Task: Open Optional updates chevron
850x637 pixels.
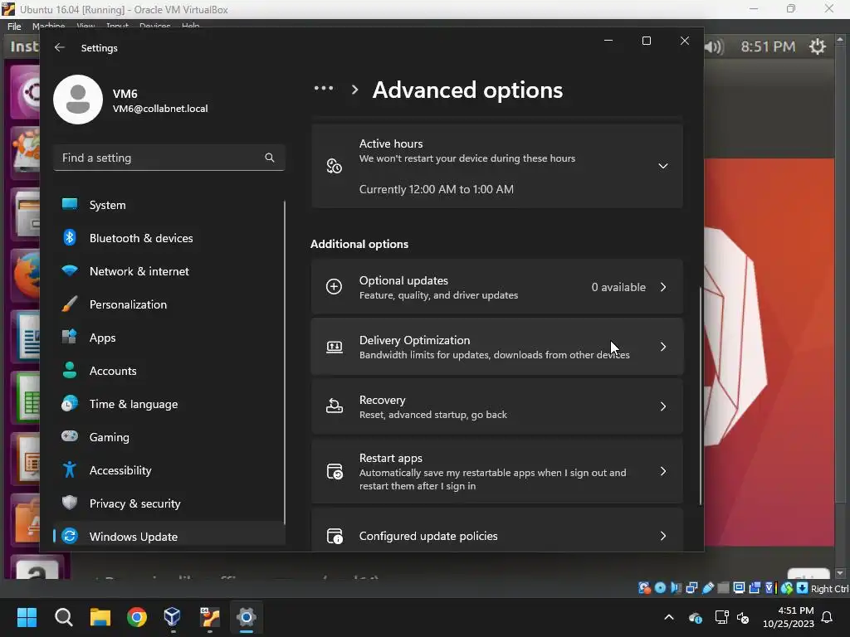Action: [663, 286]
